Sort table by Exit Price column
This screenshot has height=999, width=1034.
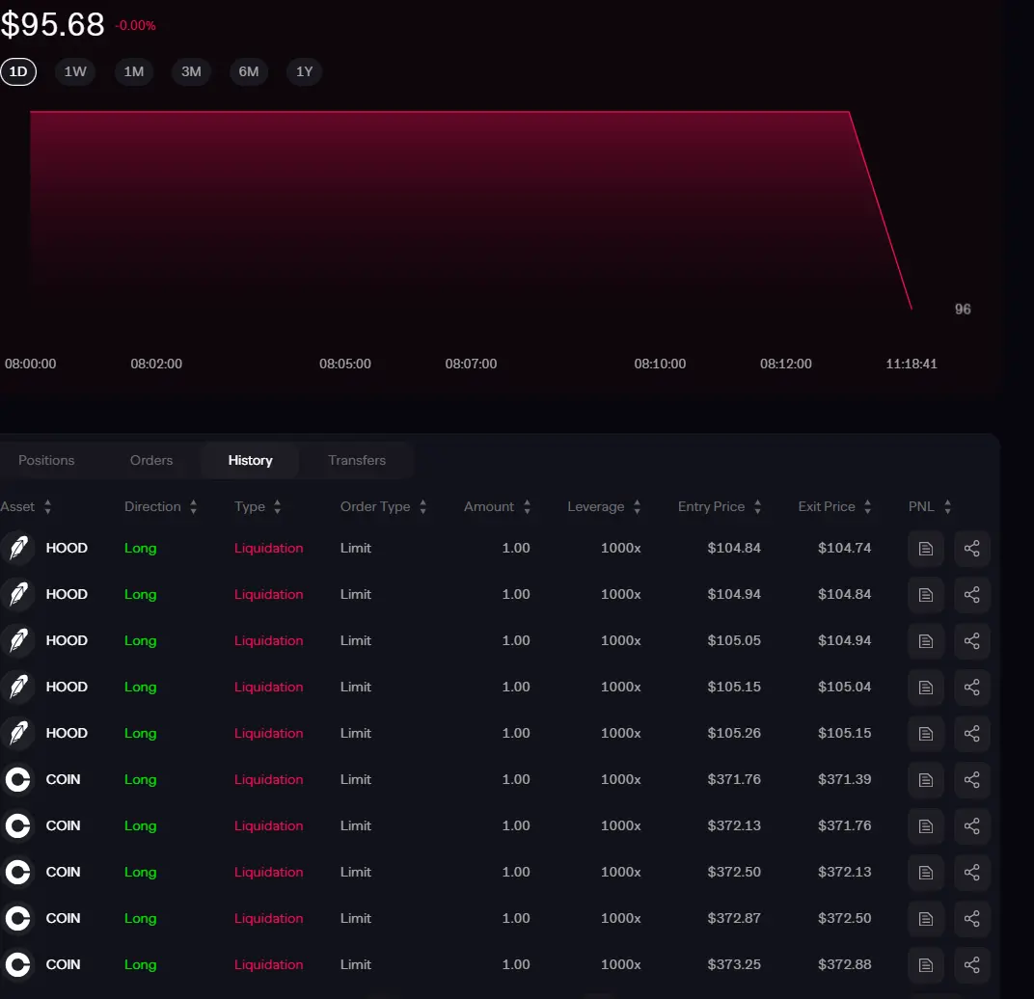point(835,506)
